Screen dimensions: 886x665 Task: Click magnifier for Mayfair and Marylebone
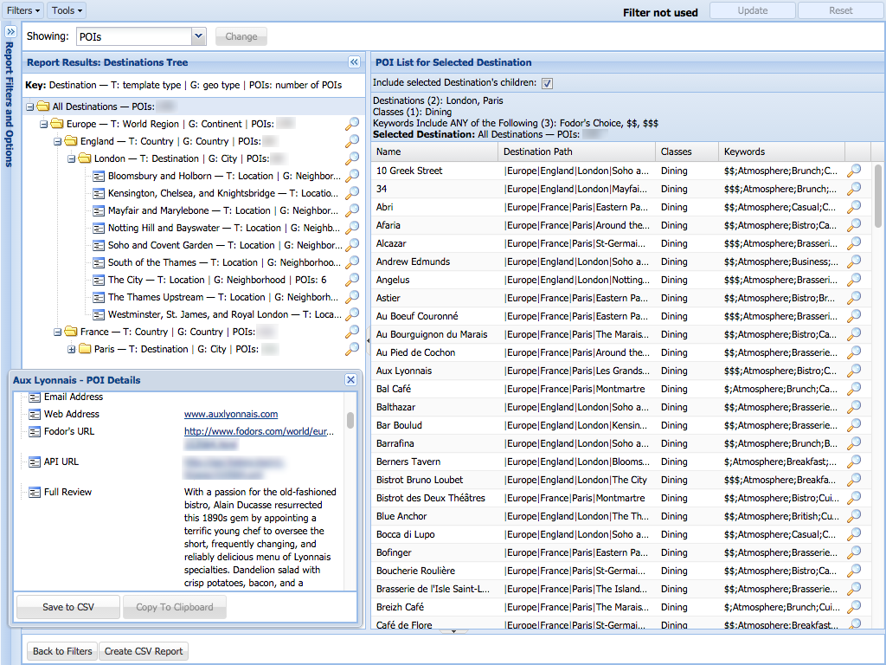(352, 210)
